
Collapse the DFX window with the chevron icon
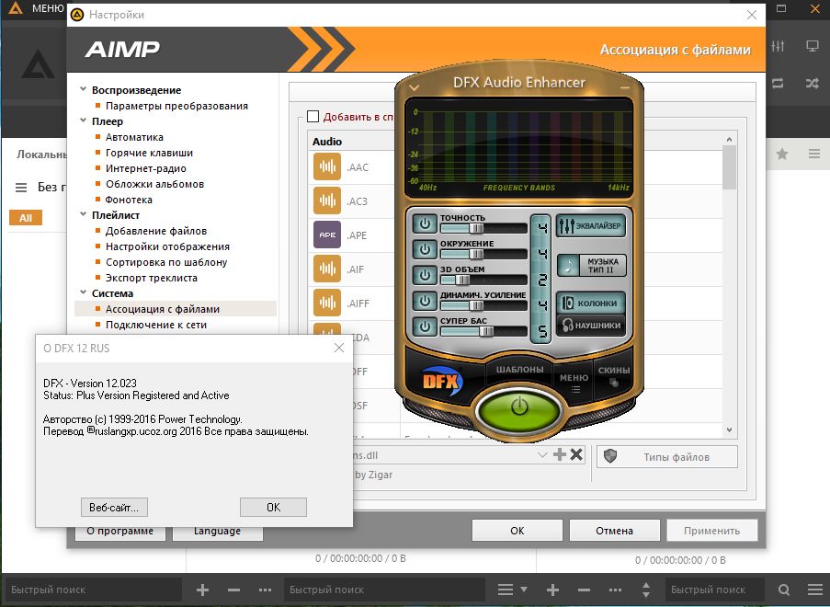coord(414,87)
